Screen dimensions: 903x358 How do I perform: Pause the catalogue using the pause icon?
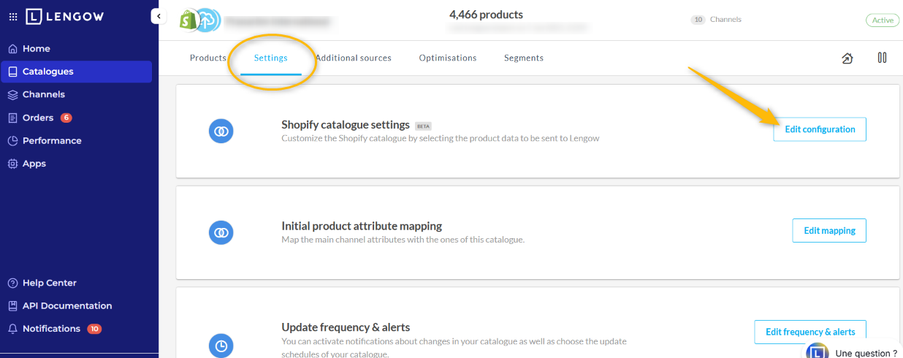[x=882, y=58]
